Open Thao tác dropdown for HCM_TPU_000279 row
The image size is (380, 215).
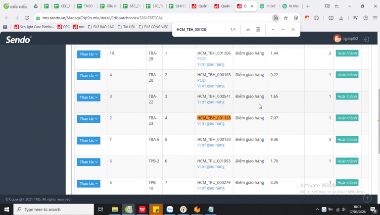89,183
